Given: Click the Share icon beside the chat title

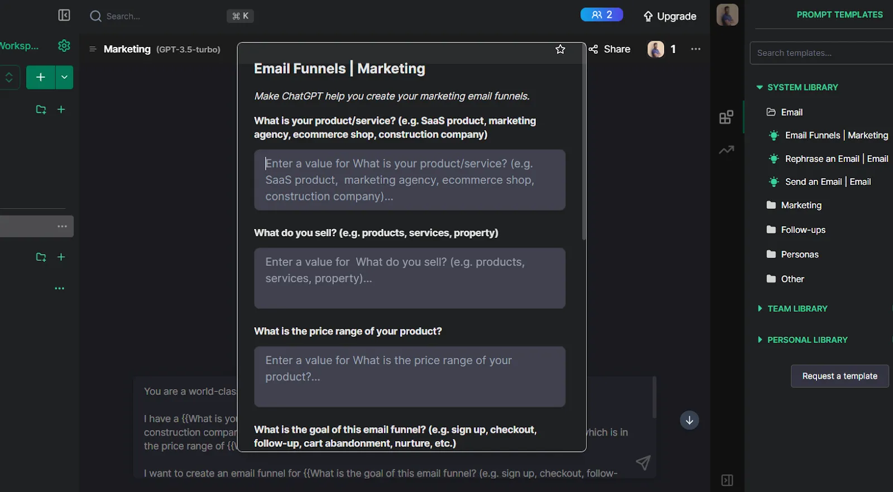Looking at the screenshot, I should click(x=593, y=49).
